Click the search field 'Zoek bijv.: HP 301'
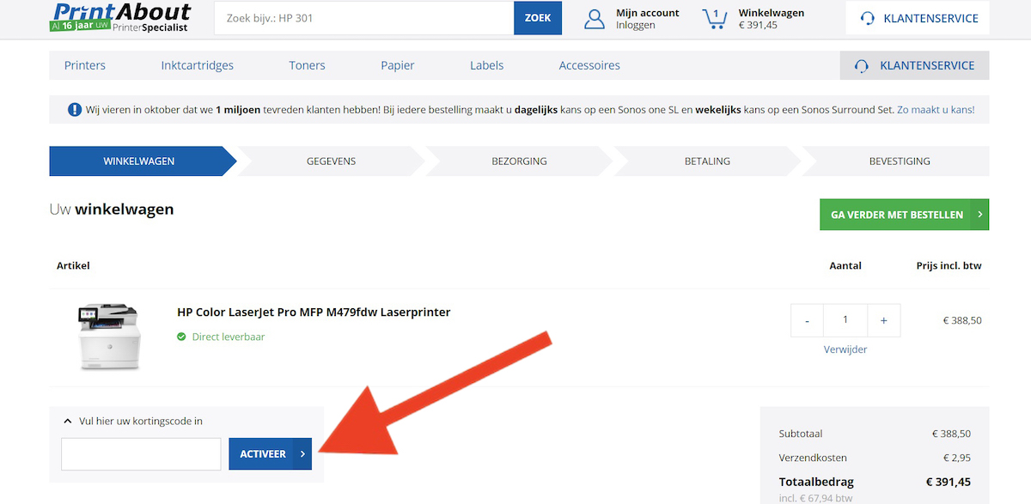Image resolution: width=1031 pixels, height=504 pixels. pos(363,18)
